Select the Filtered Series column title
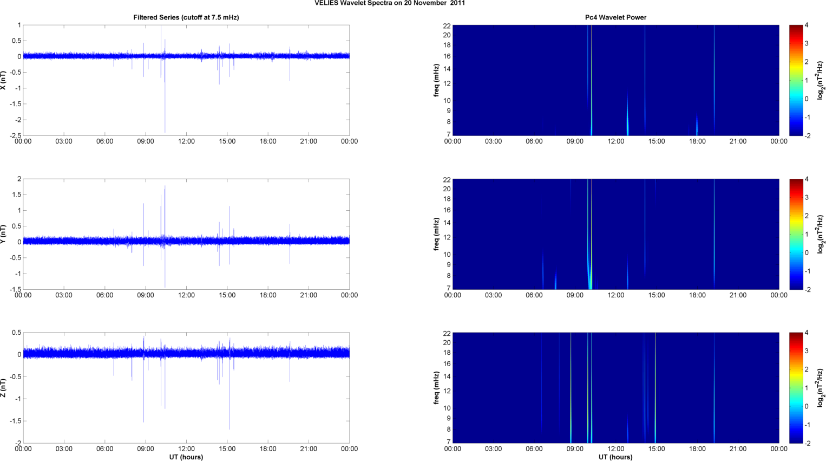The image size is (826, 461). click(186, 17)
